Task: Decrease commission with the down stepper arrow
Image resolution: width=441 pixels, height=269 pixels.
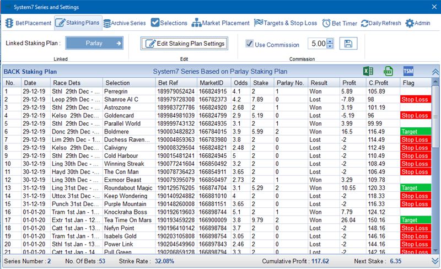Action: pyautogui.click(x=330, y=46)
